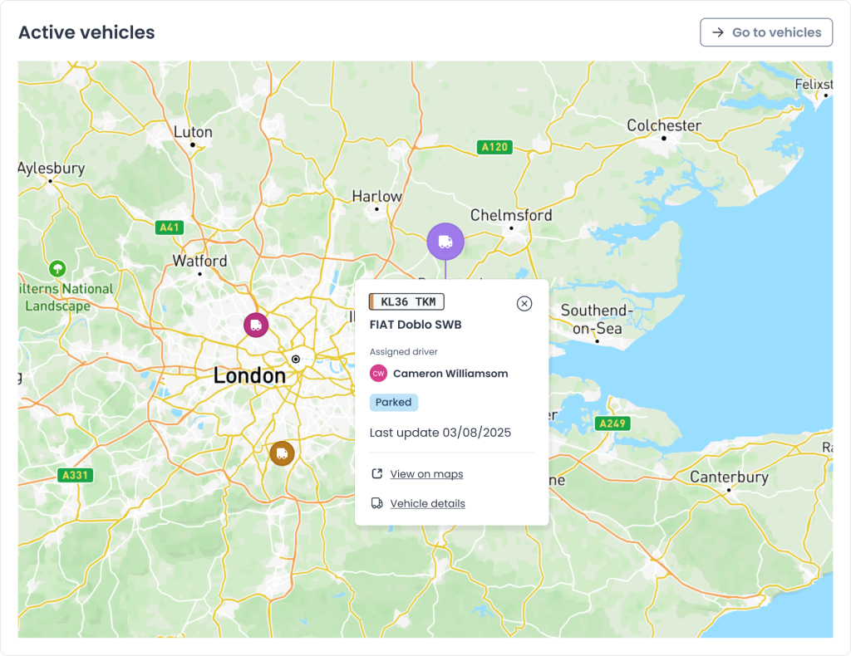Open the Go to vehicles page
This screenshot has width=851, height=656.
point(766,32)
